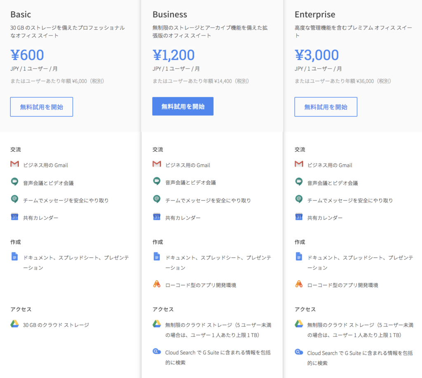Click the ¥14,400 annual price note

click(201, 81)
